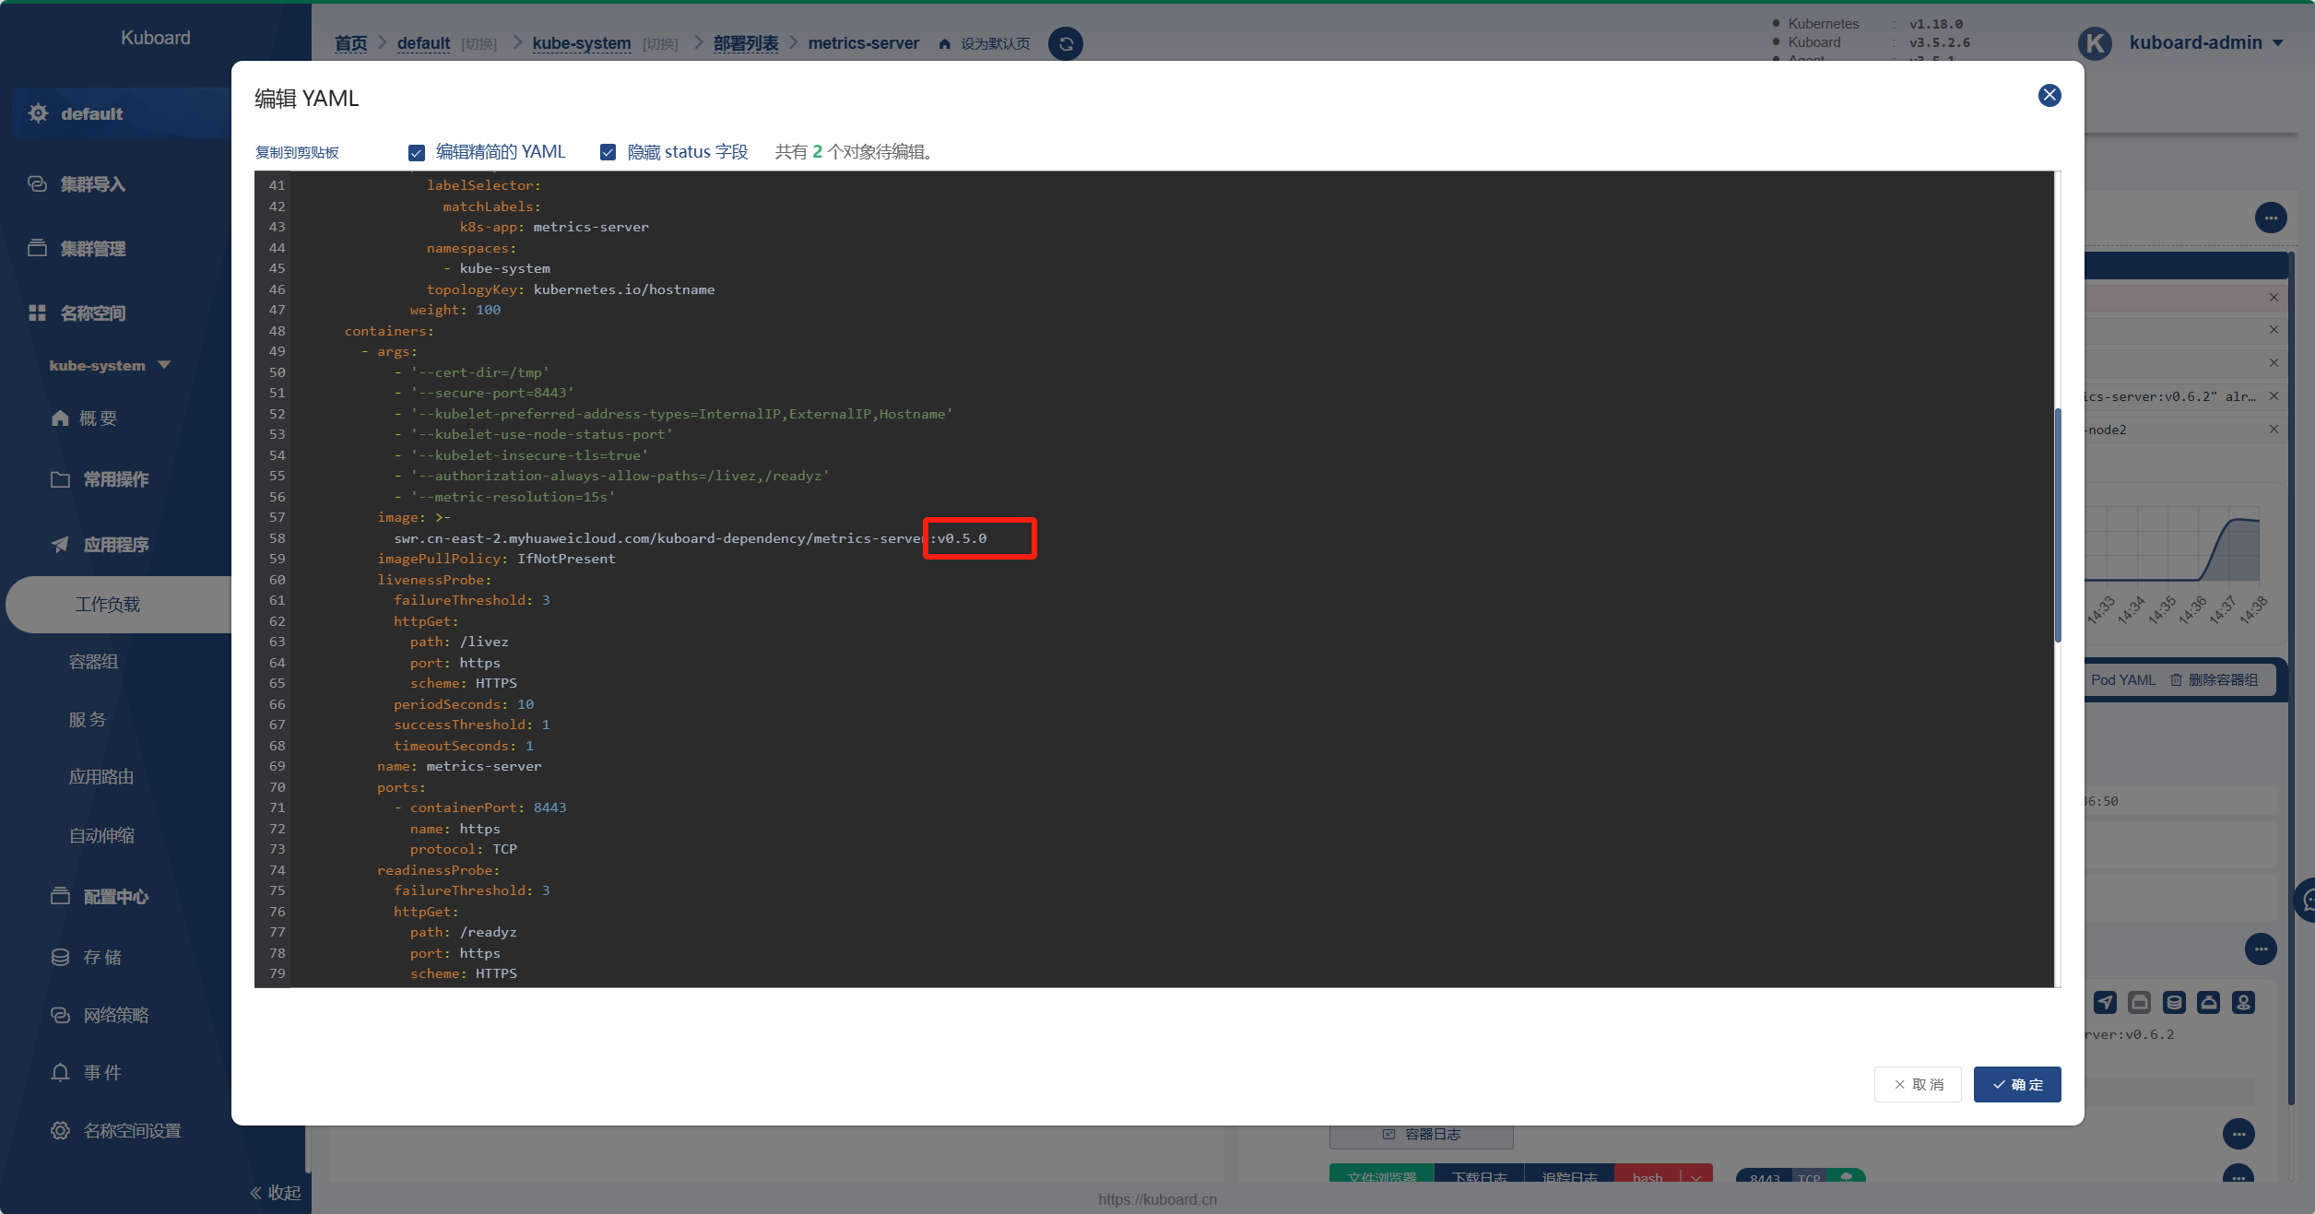This screenshot has height=1214, width=2315.
Task: Click the refresh icon beside the breadcrumb
Action: point(1065,43)
